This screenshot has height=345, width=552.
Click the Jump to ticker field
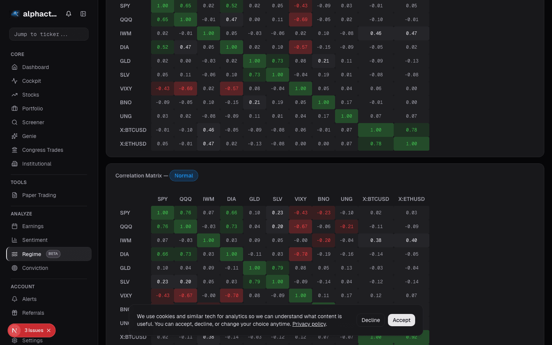49,34
